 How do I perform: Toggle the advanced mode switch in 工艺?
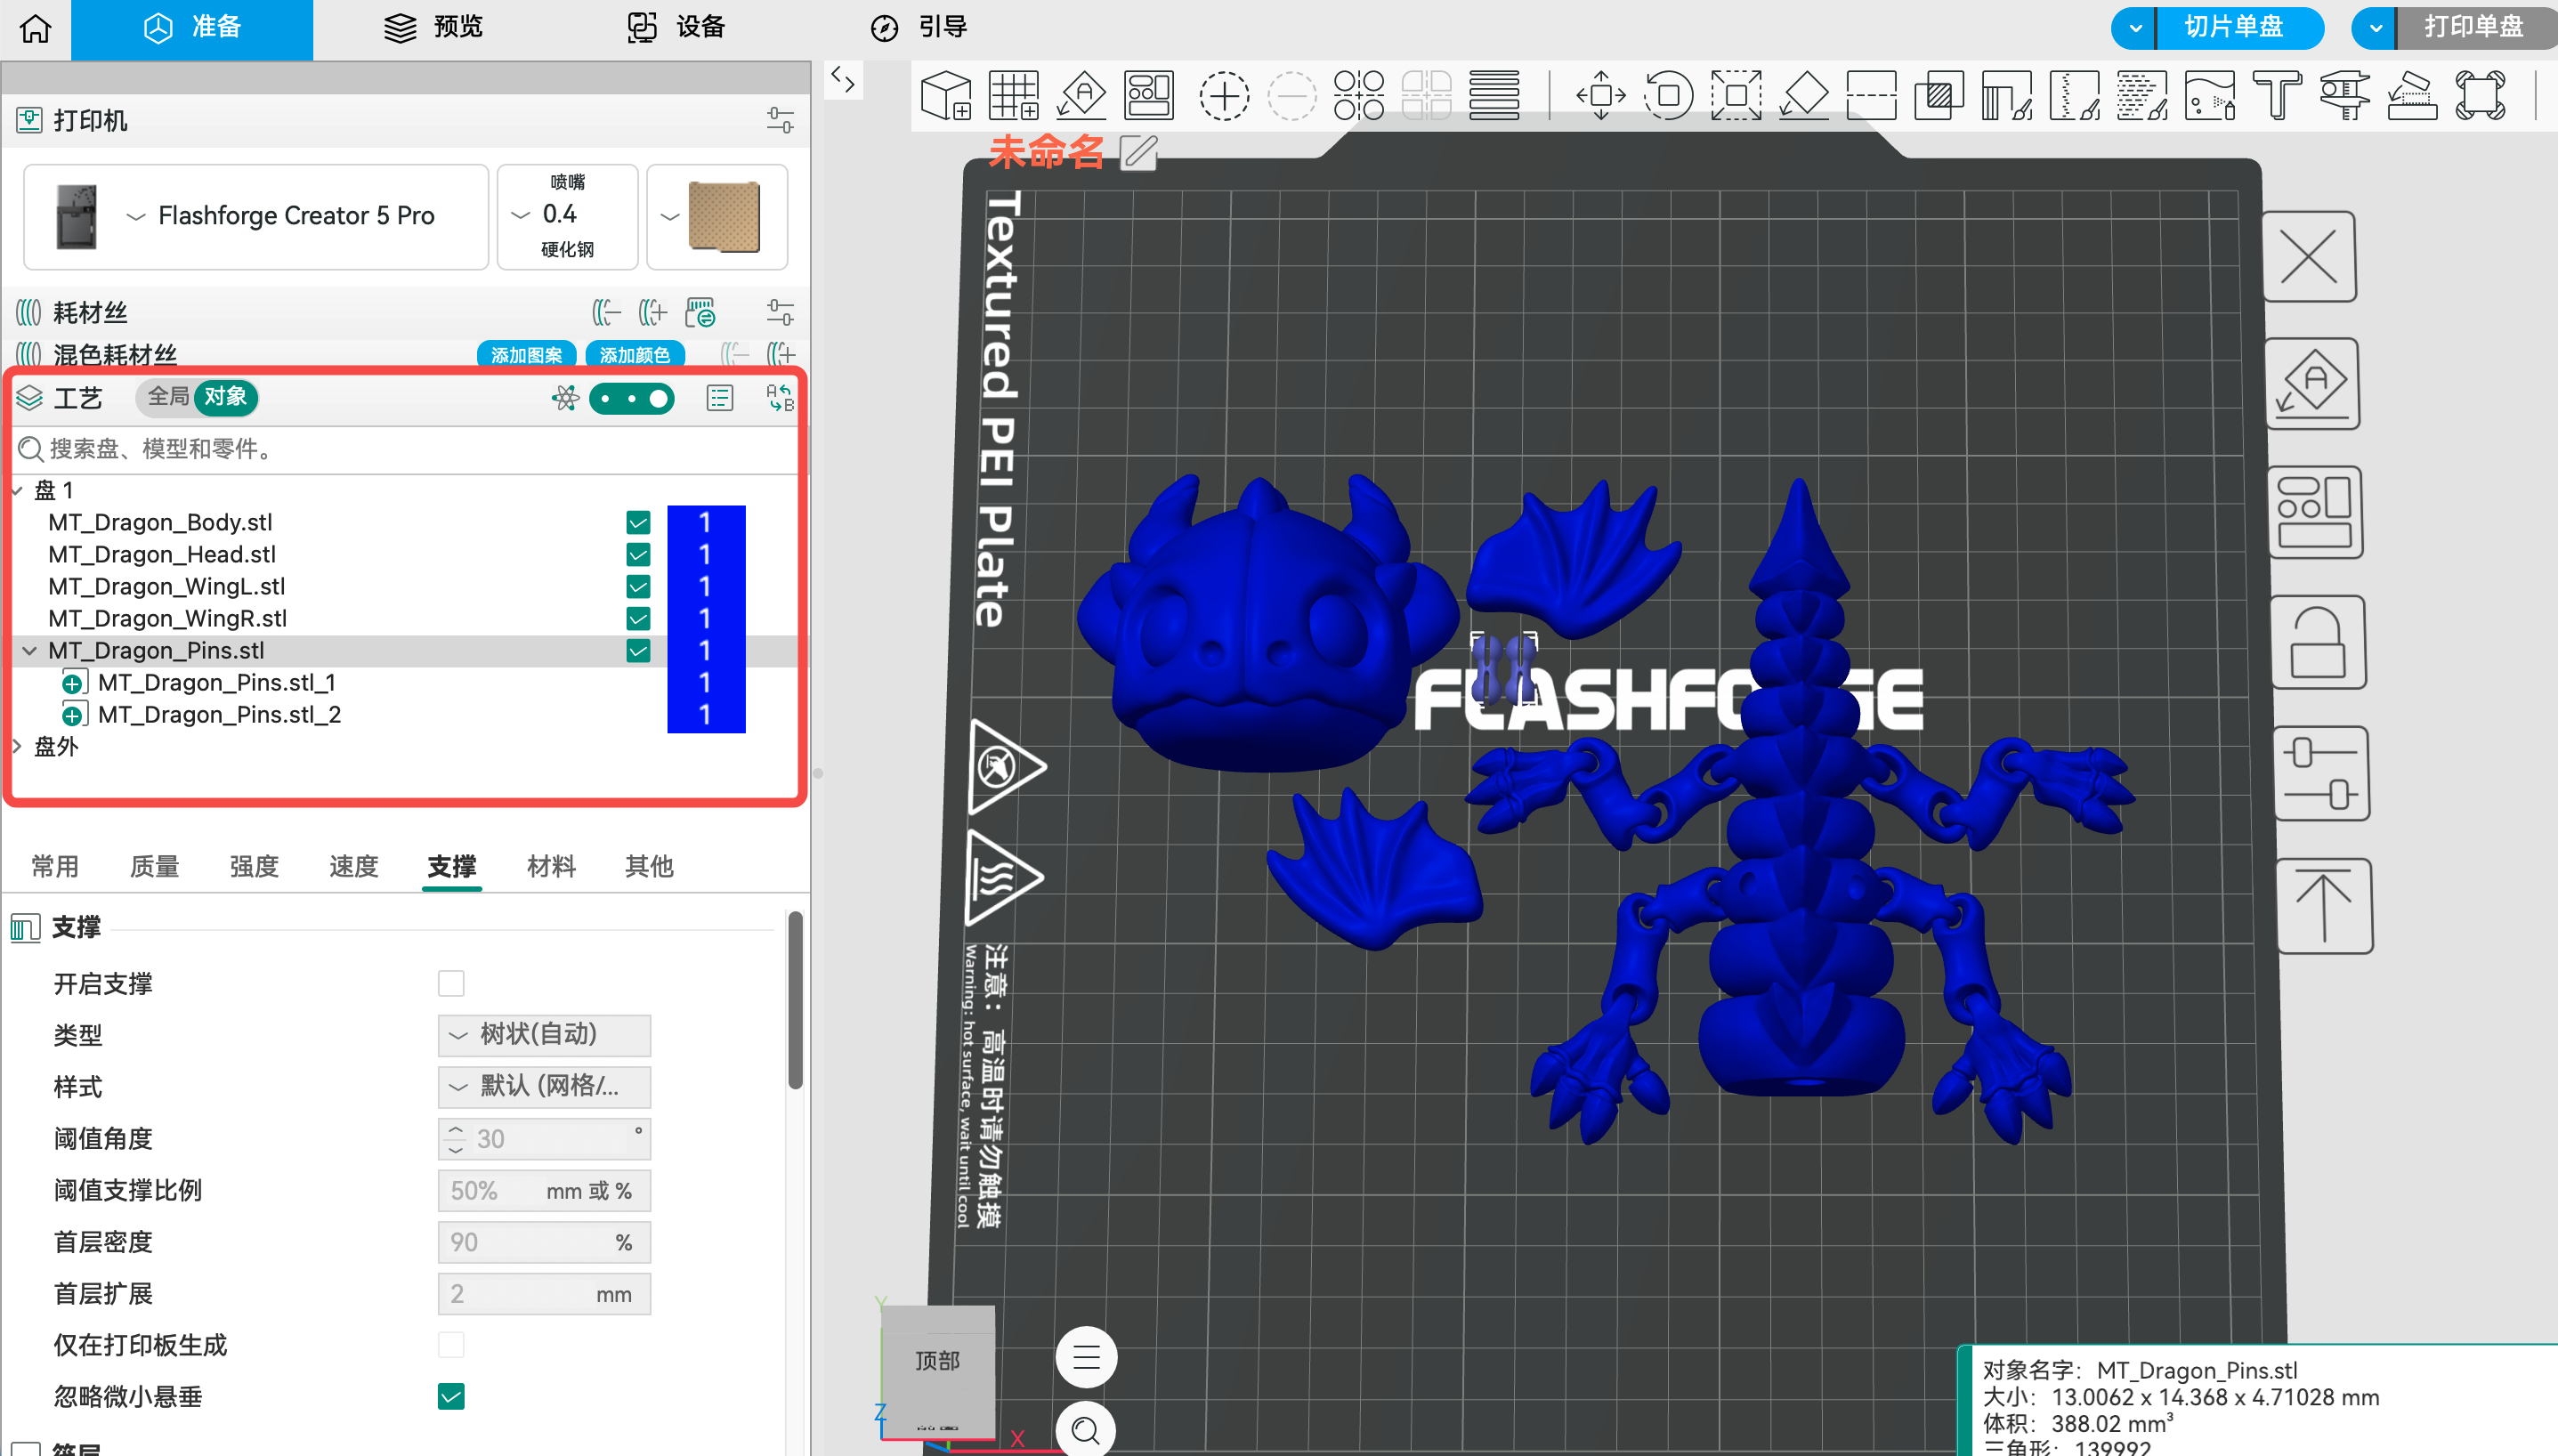click(632, 399)
